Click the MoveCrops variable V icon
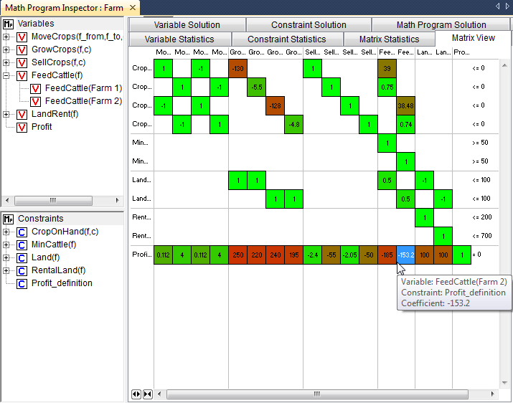Image resolution: width=513 pixels, height=403 pixels. pos(22,37)
